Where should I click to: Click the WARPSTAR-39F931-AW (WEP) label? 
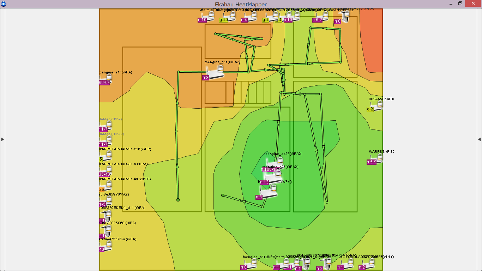point(125,179)
